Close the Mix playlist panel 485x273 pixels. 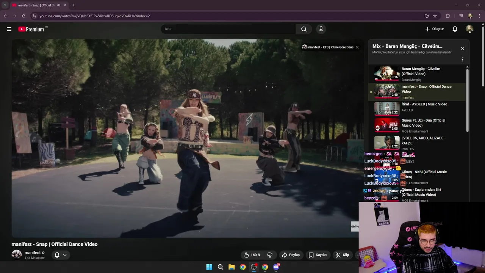click(x=463, y=49)
